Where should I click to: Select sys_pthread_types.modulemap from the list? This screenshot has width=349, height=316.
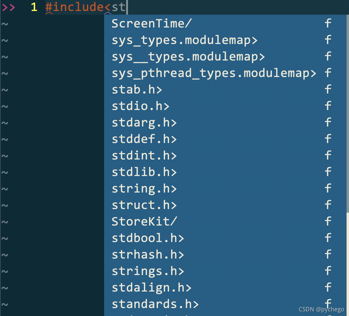click(214, 73)
